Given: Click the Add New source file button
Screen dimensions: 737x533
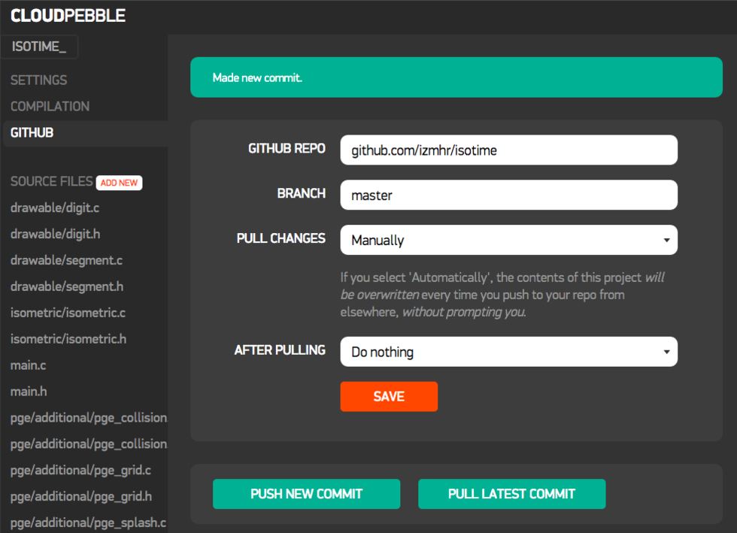Looking at the screenshot, I should [119, 183].
